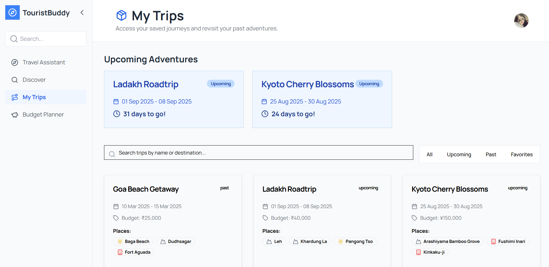Open the Ladakh Roadtrip upcoming adventure card
Image resolution: width=549 pixels, height=267 pixels.
click(x=174, y=99)
